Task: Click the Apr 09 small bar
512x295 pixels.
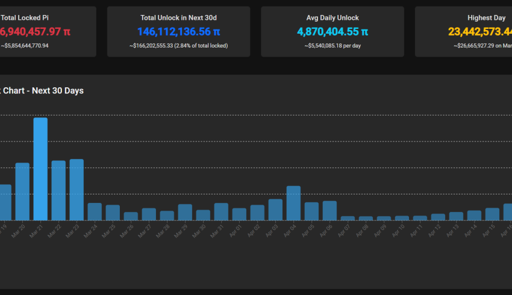Action: [384, 219]
